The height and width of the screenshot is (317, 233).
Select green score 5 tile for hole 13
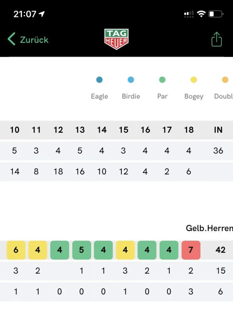click(x=82, y=250)
